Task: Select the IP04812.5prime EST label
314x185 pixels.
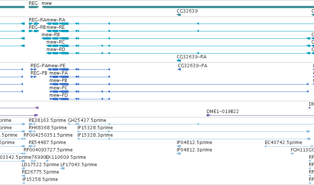Action: (x=194, y=143)
